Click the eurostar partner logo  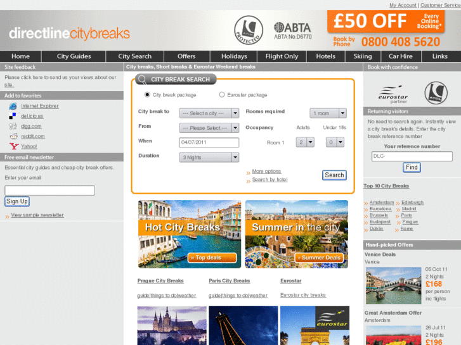[x=393, y=94]
